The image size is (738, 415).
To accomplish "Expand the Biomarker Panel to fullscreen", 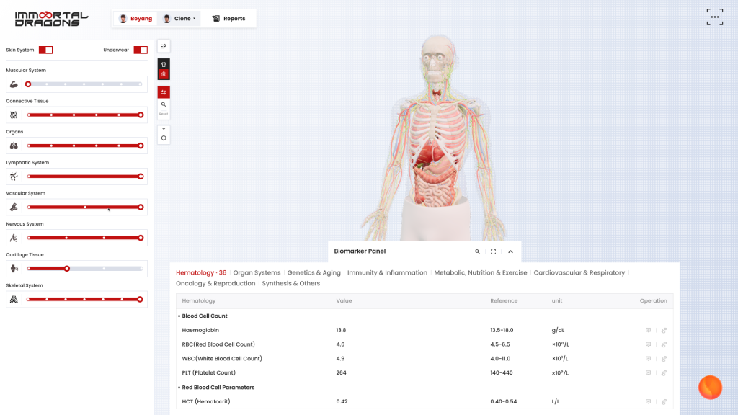I will pyautogui.click(x=494, y=251).
